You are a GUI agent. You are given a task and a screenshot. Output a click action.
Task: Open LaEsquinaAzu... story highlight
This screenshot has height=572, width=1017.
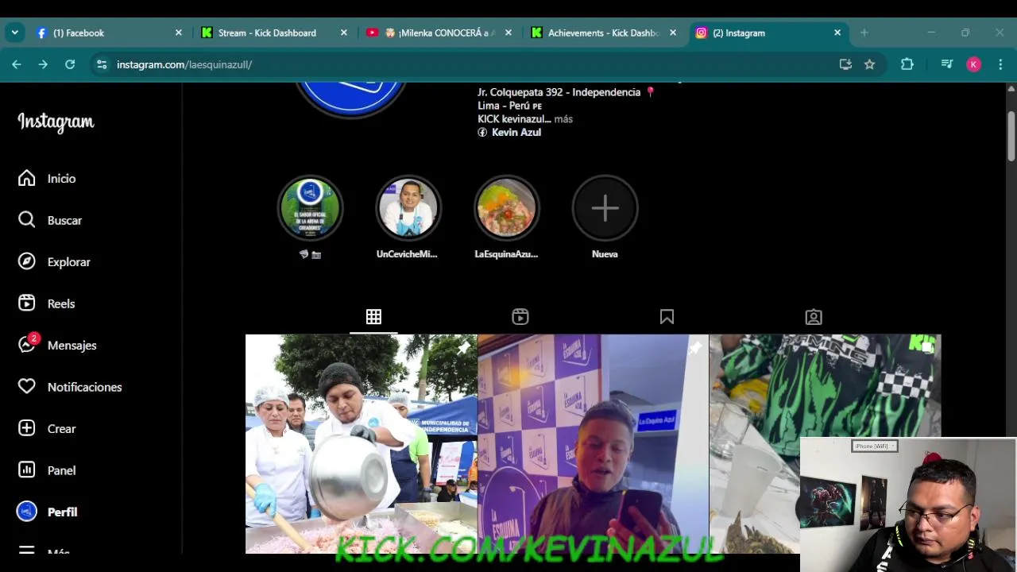(506, 208)
